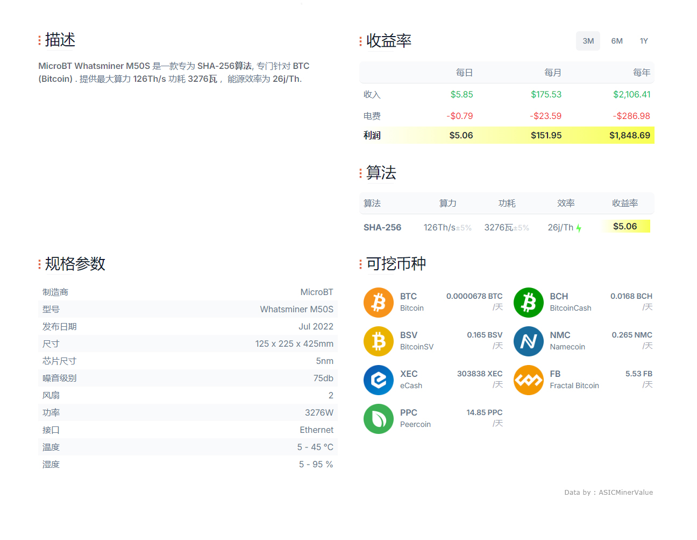
Task: Click the Data by ASICMinerValue credit
Action: [x=608, y=492]
